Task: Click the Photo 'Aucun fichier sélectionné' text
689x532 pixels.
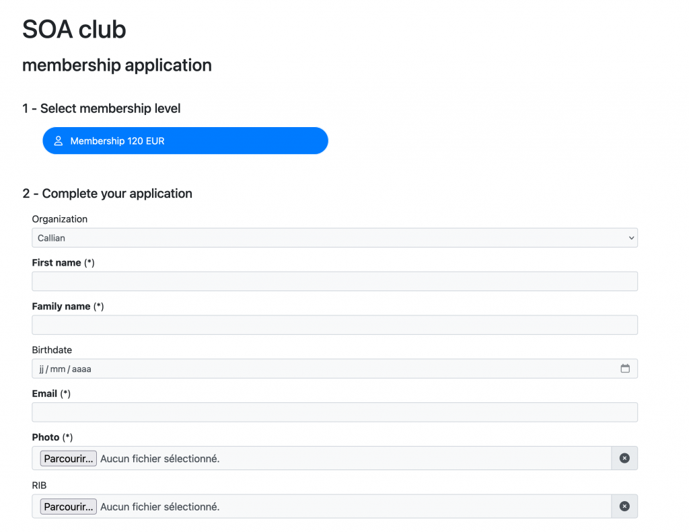Action: click(160, 459)
